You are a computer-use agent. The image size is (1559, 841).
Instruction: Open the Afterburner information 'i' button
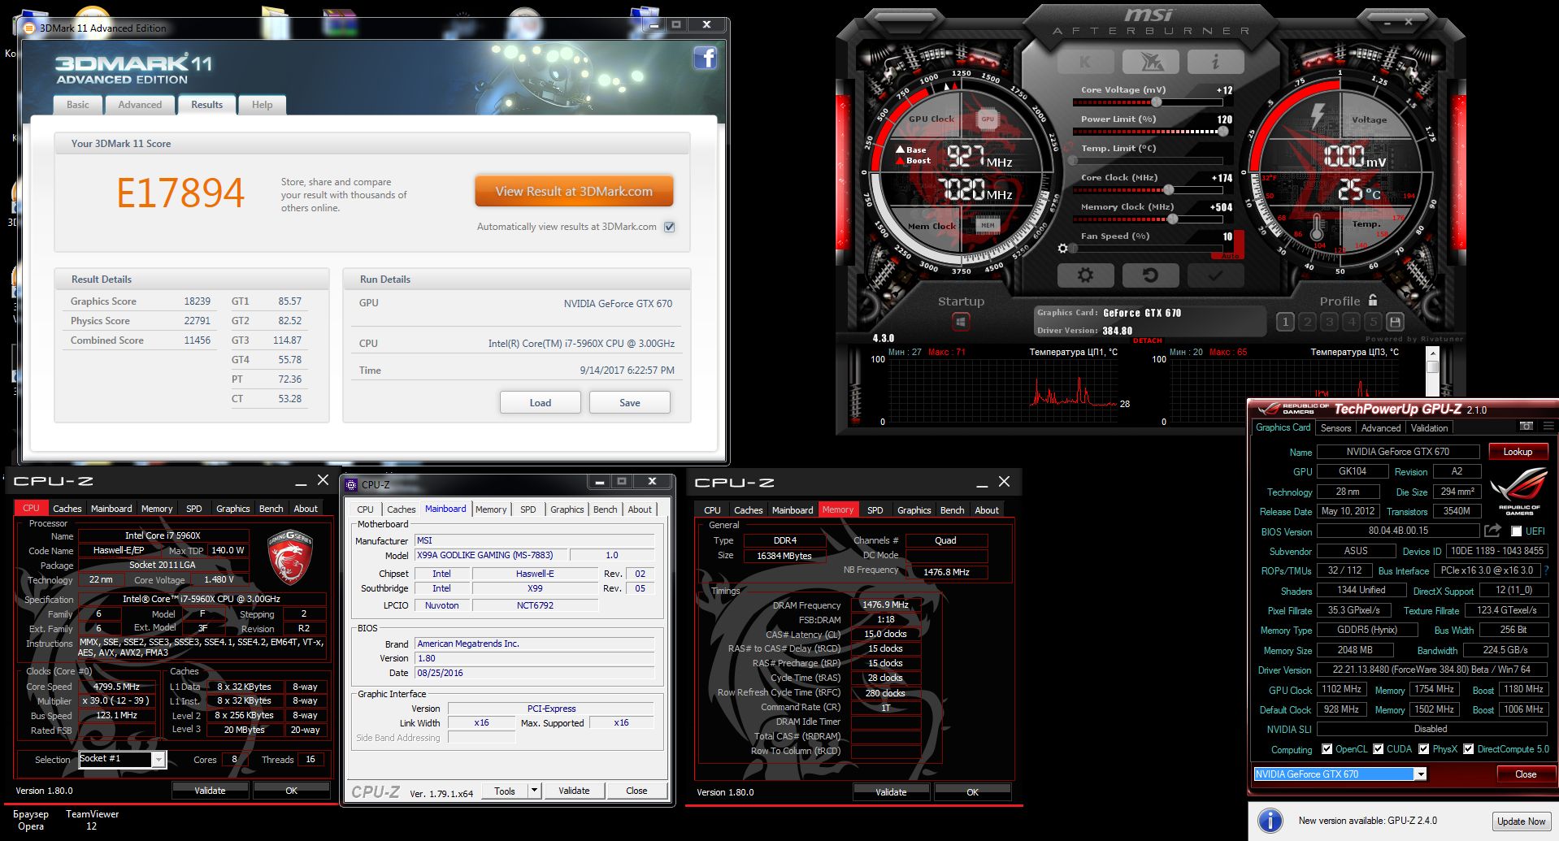[1215, 62]
